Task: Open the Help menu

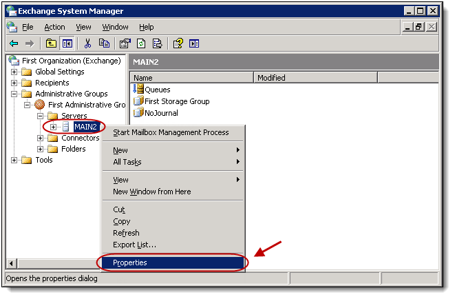Action: coord(146,27)
